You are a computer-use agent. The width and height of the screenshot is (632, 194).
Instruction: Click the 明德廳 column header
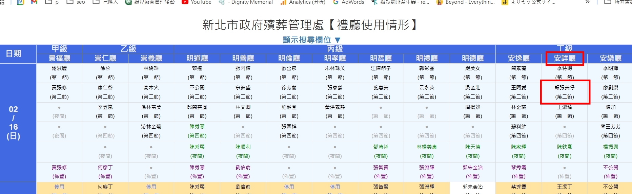point(473,58)
